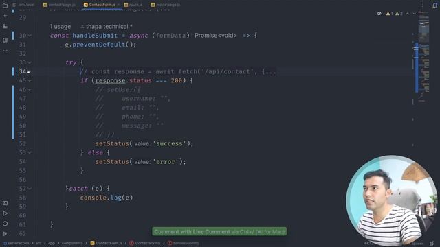The image size is (440, 247).
Task: Click 'setStatus' on the success line
Action: [x=111, y=143]
